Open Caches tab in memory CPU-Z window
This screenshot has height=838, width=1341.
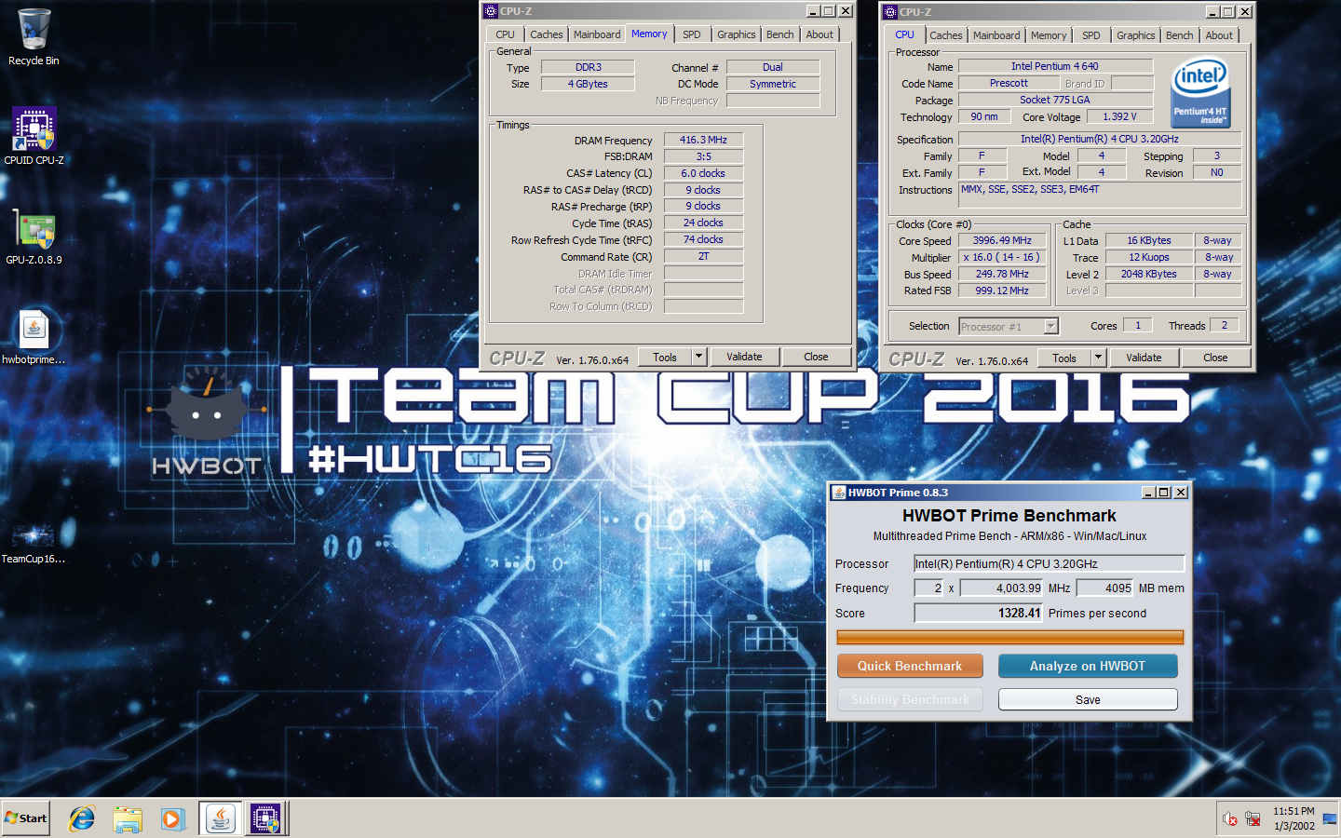tap(547, 34)
